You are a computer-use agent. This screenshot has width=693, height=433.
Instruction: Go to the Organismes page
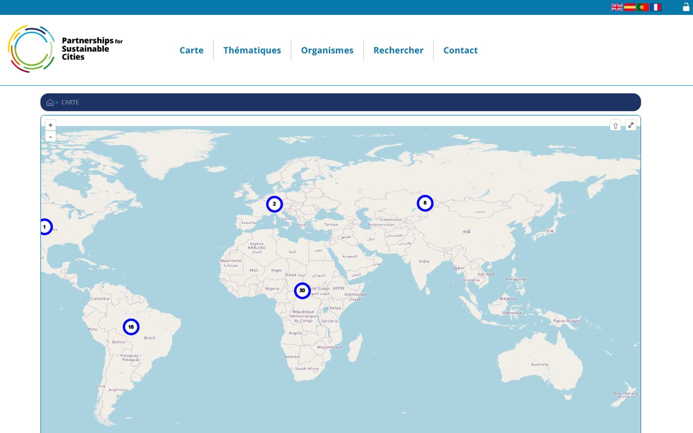tap(327, 50)
